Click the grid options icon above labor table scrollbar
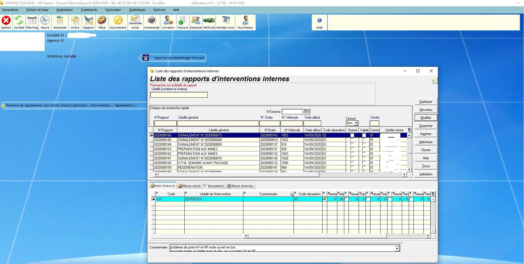 click(x=433, y=194)
